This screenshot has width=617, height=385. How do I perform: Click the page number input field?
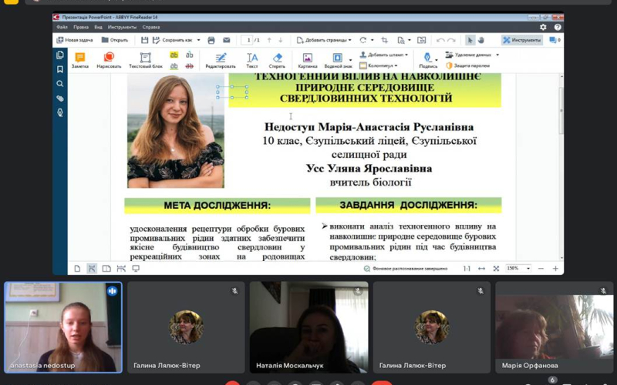[248, 40]
